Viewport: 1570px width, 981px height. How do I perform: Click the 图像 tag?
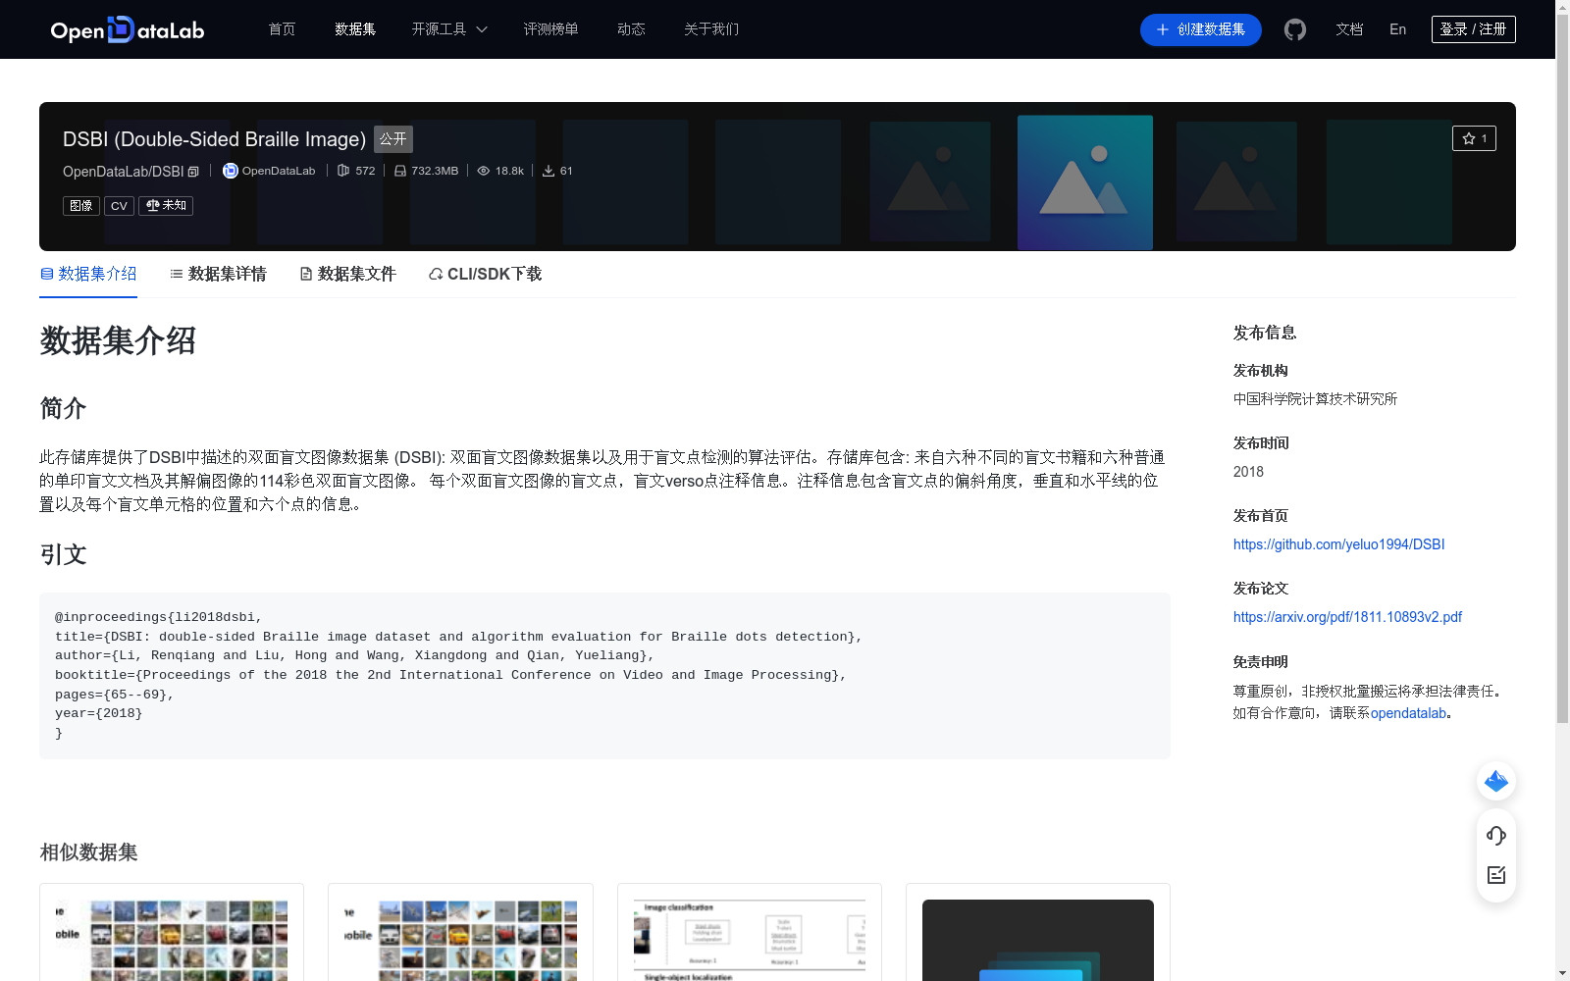(81, 206)
